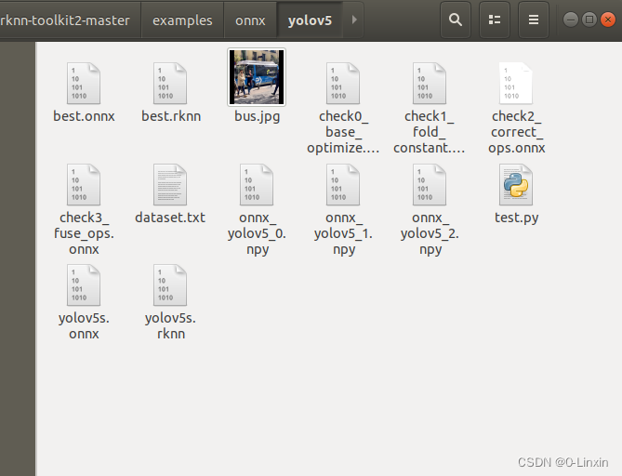
Task: Open the bus.jpg image thumbnail
Action: (x=257, y=77)
